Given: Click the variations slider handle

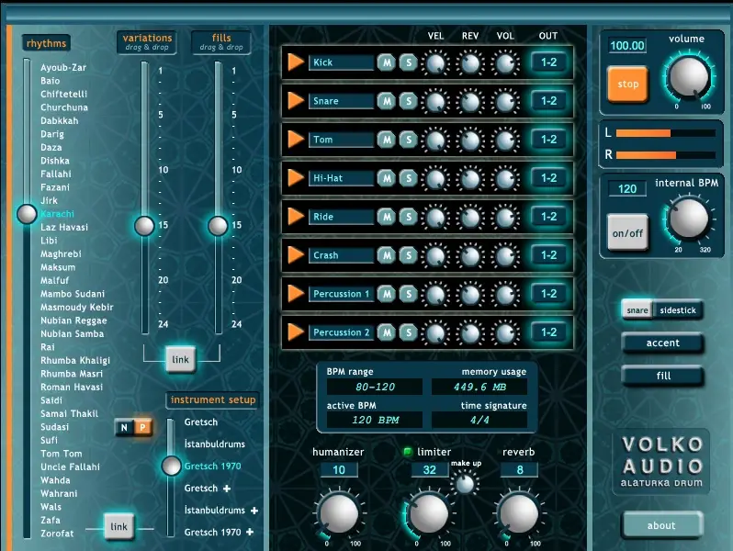Looking at the screenshot, I should [144, 226].
